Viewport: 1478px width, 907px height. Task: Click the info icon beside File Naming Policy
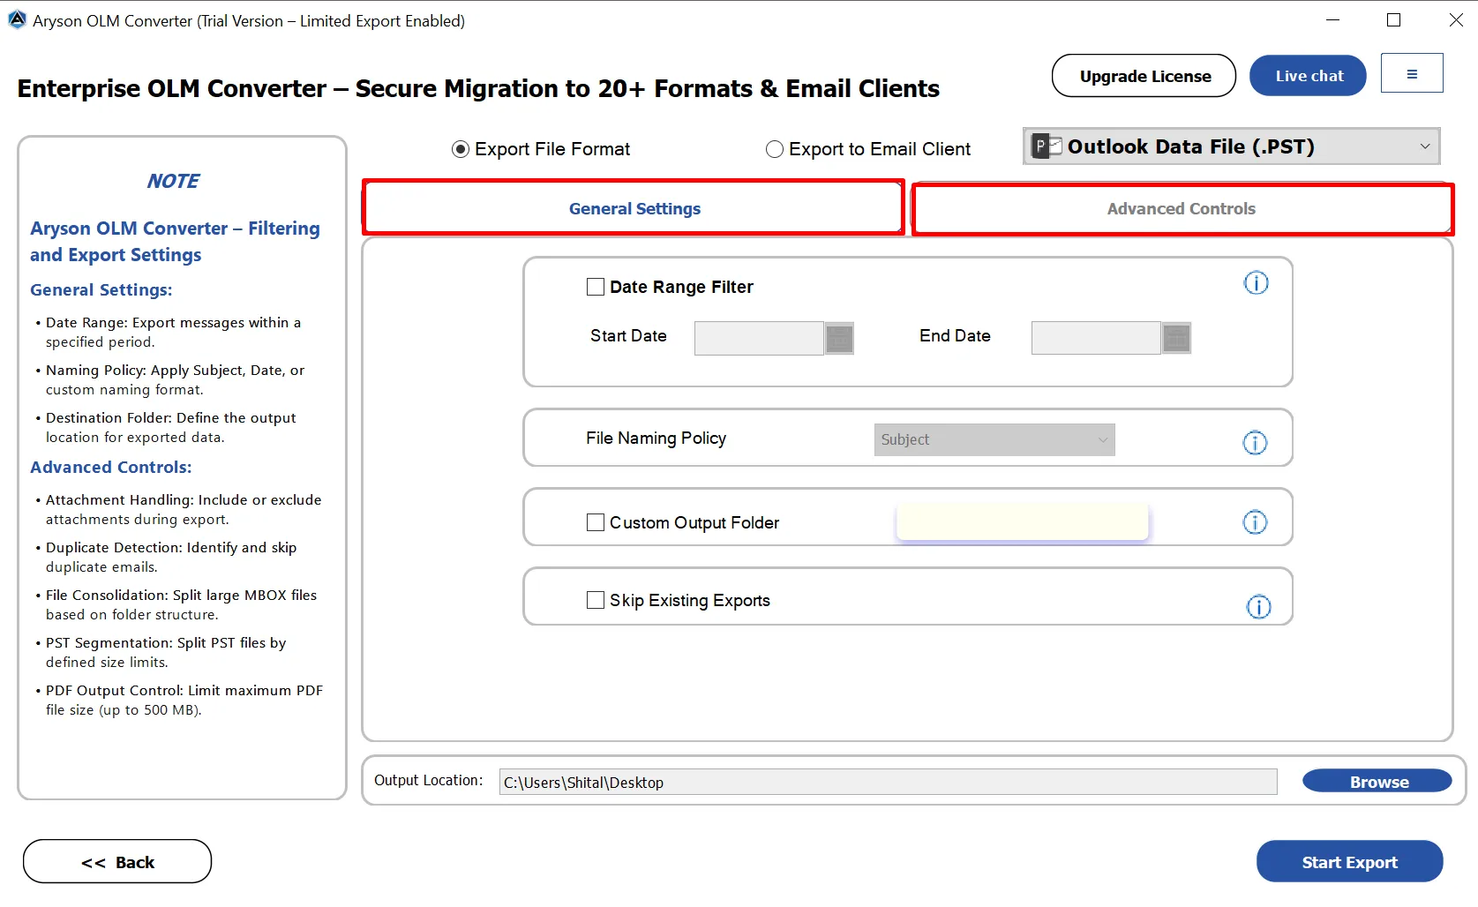point(1255,442)
